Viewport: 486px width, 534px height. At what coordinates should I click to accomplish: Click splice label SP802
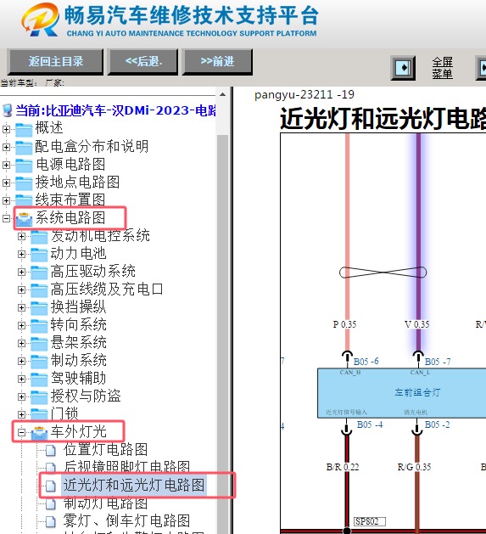[x=369, y=521]
